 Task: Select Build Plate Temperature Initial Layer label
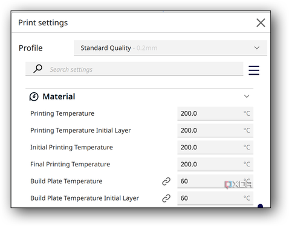click(85, 198)
